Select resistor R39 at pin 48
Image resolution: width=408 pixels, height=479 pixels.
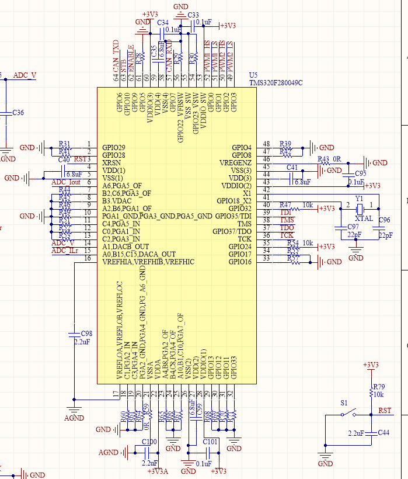287,148
